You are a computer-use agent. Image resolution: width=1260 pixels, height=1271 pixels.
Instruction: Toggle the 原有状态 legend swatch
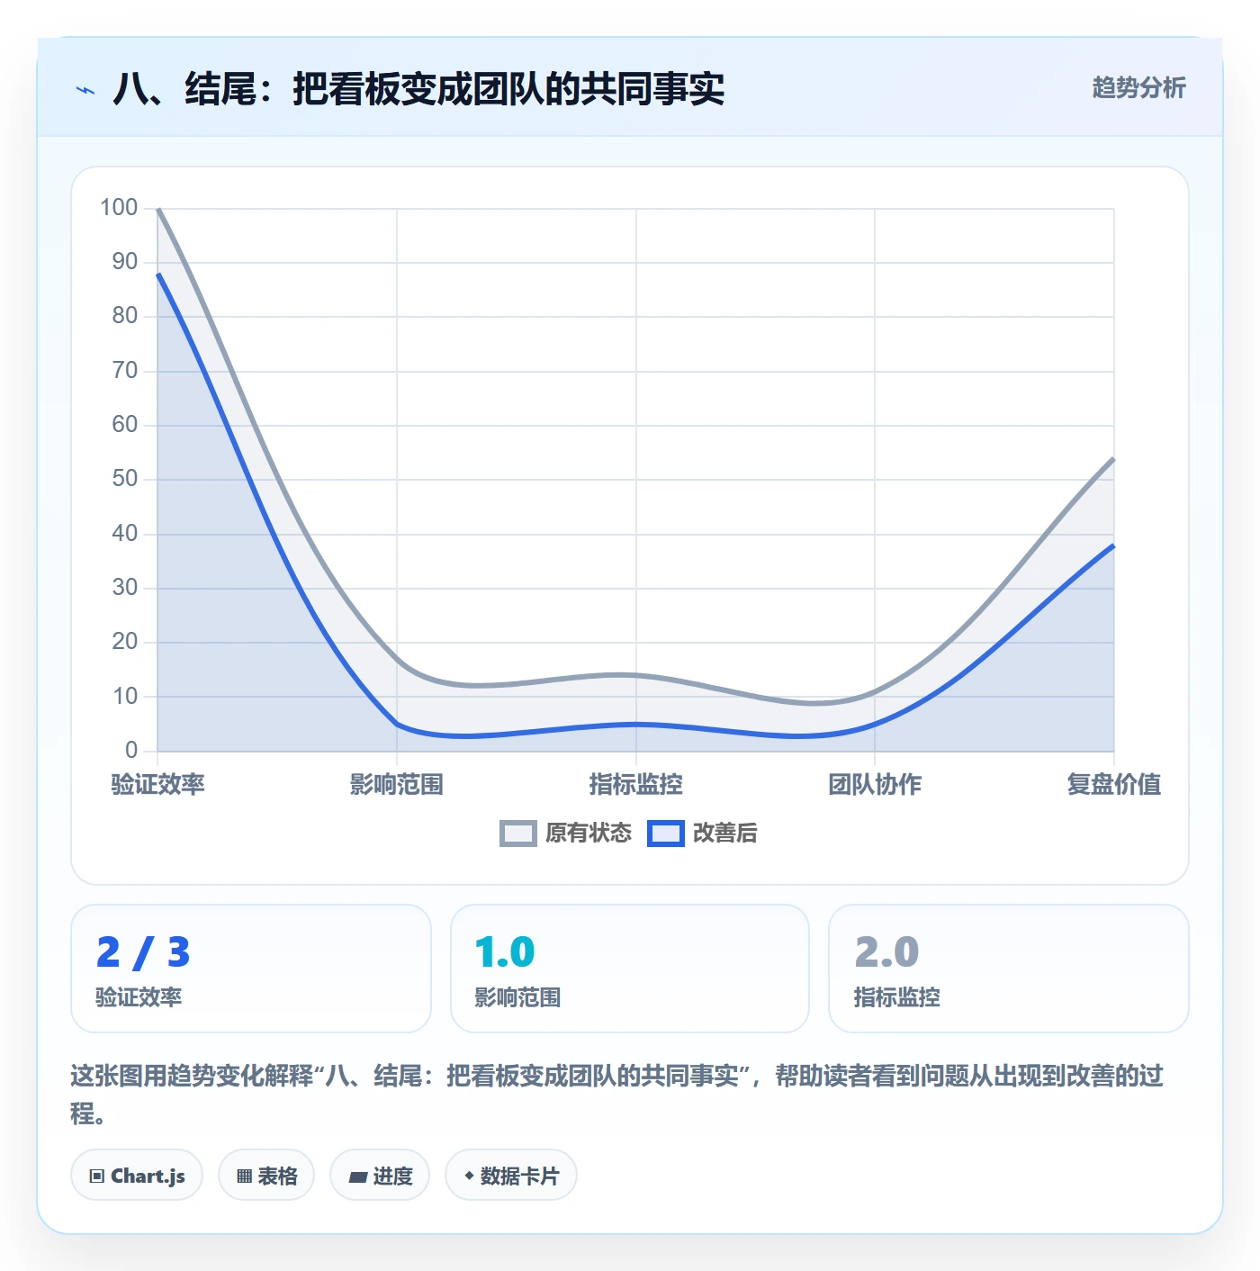(518, 834)
